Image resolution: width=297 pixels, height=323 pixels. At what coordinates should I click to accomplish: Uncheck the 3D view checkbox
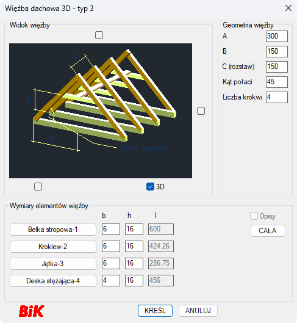[x=150, y=187]
